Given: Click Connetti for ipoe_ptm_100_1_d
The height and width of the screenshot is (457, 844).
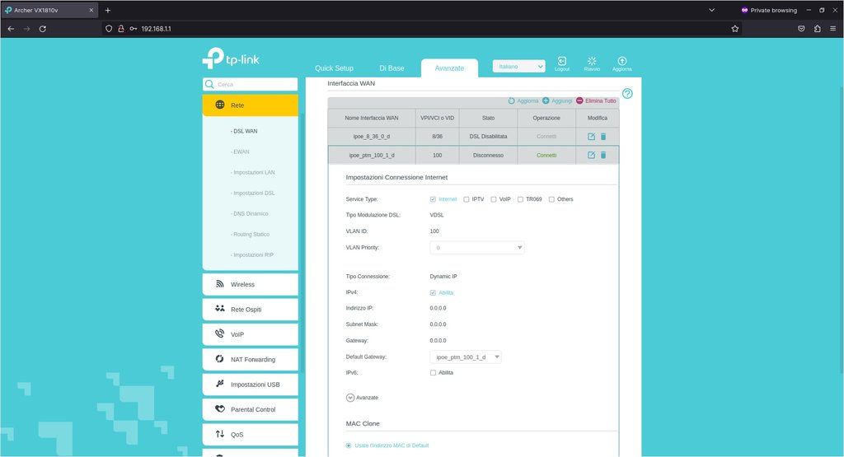Looking at the screenshot, I should point(546,156).
